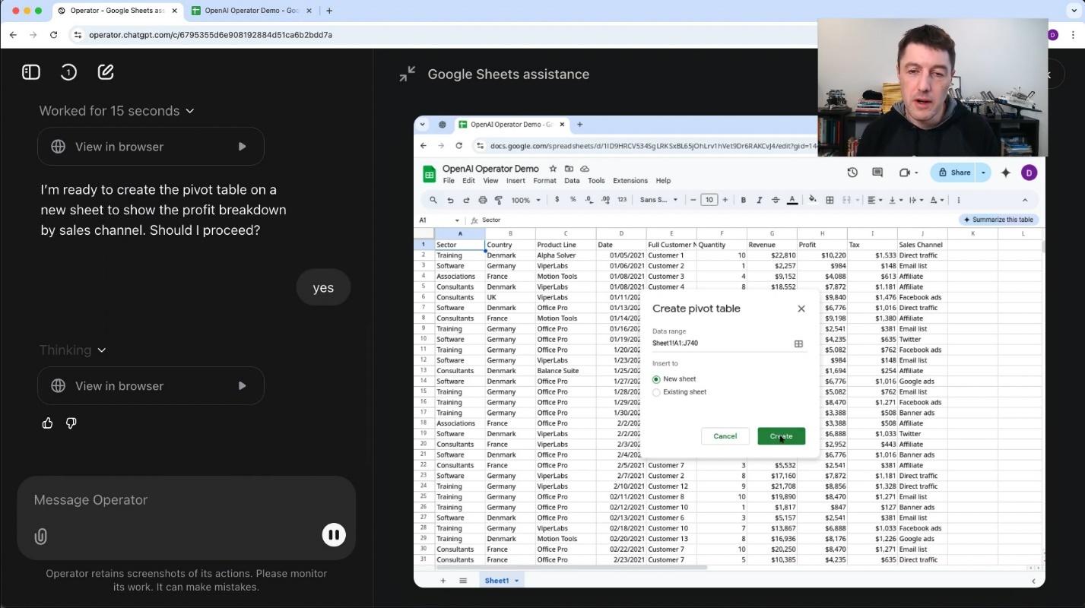Image resolution: width=1085 pixels, height=608 pixels.
Task: Start a new Operator chat
Action: coord(106,72)
